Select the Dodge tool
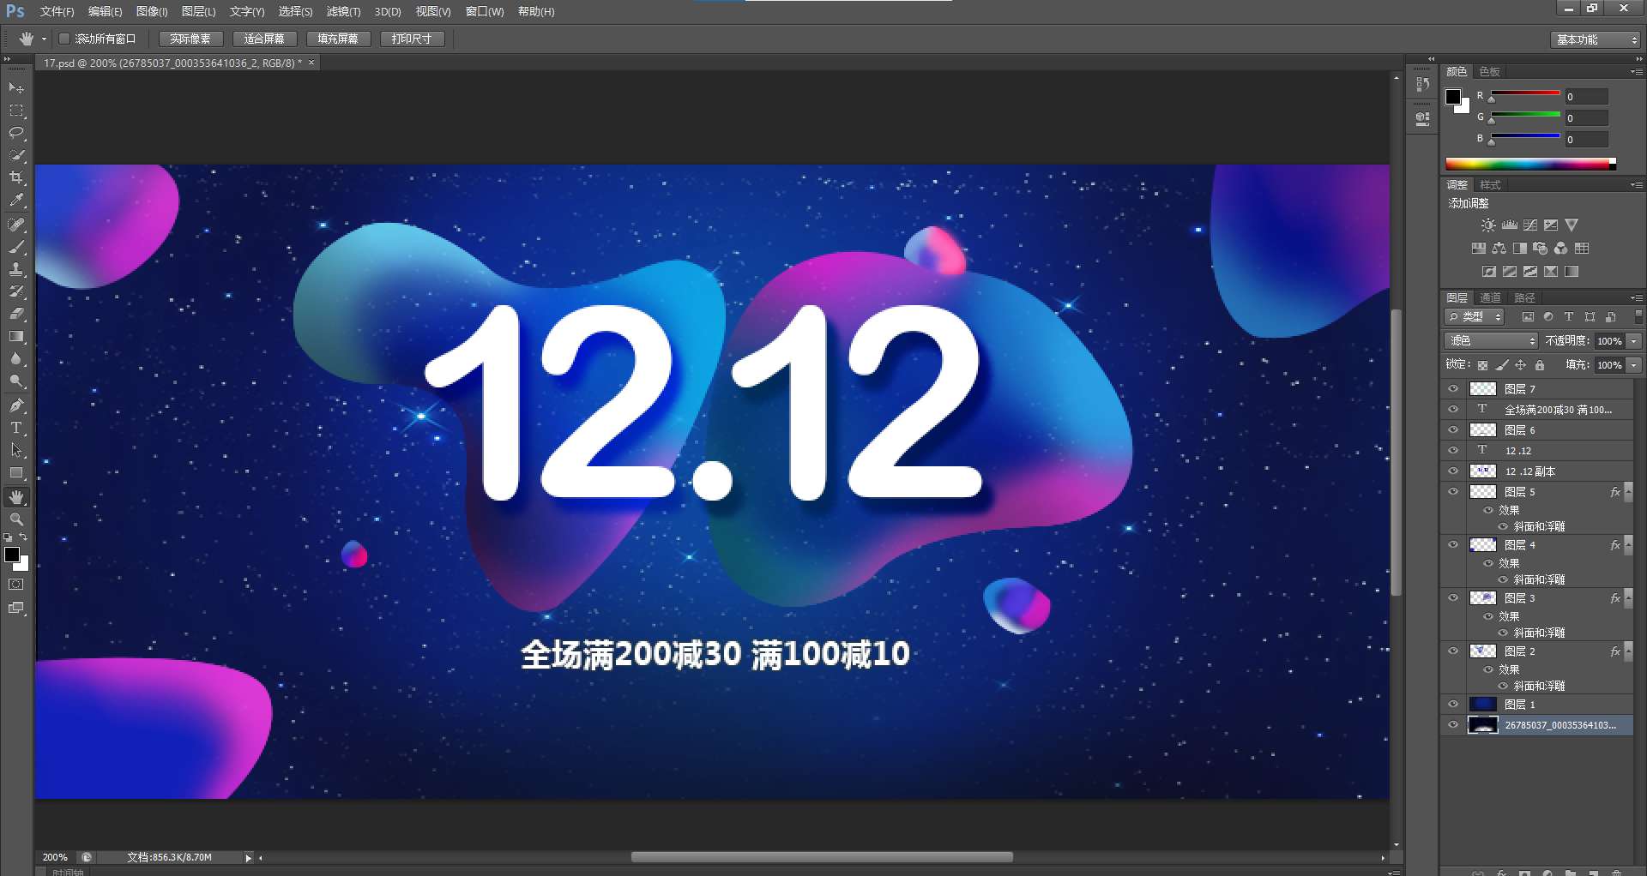 (x=16, y=381)
